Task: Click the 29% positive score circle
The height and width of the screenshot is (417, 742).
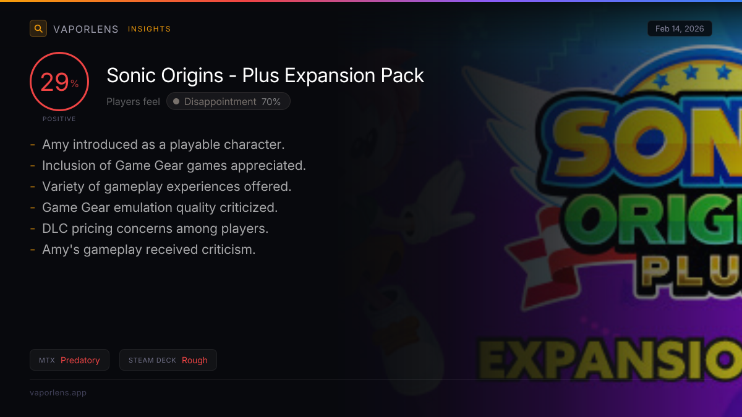Action: point(59,82)
